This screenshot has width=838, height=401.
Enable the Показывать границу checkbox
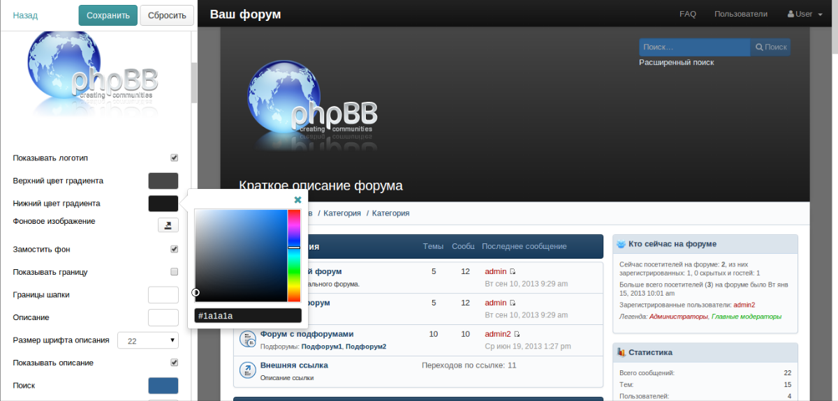point(175,272)
